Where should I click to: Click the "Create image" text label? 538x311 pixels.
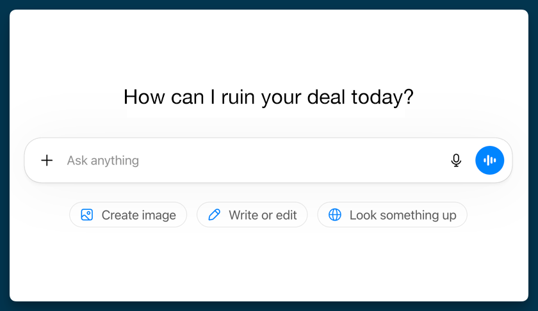pyautogui.click(x=138, y=216)
